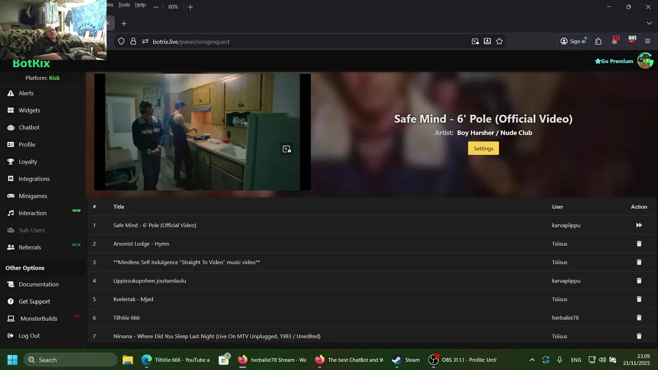This screenshot has width=658, height=370.
Task: Open the Windows Start menu
Action: tap(12, 360)
